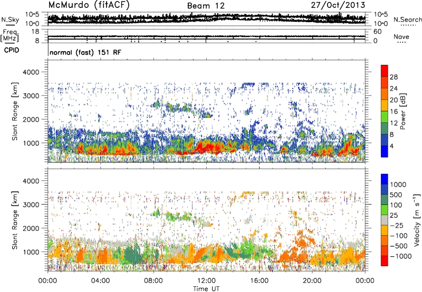
Task: Click the '20:00' time axis label
Action: click(x=312, y=281)
